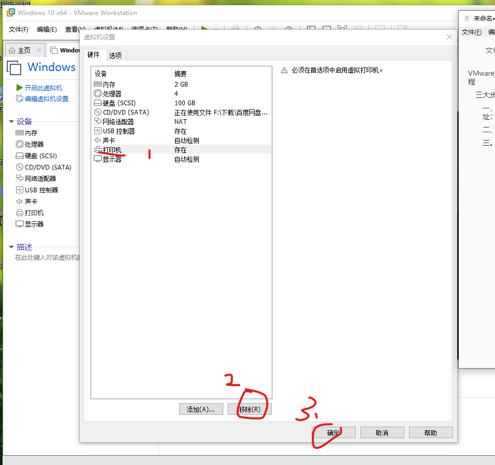Select the 声卡 sound card row in settings list

click(181, 140)
